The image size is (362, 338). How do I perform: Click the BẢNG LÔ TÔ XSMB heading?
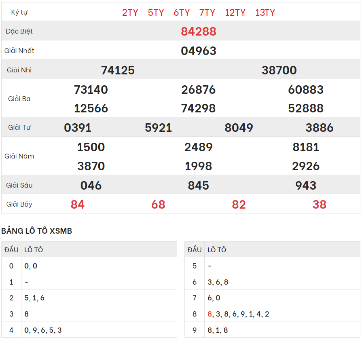(37, 231)
